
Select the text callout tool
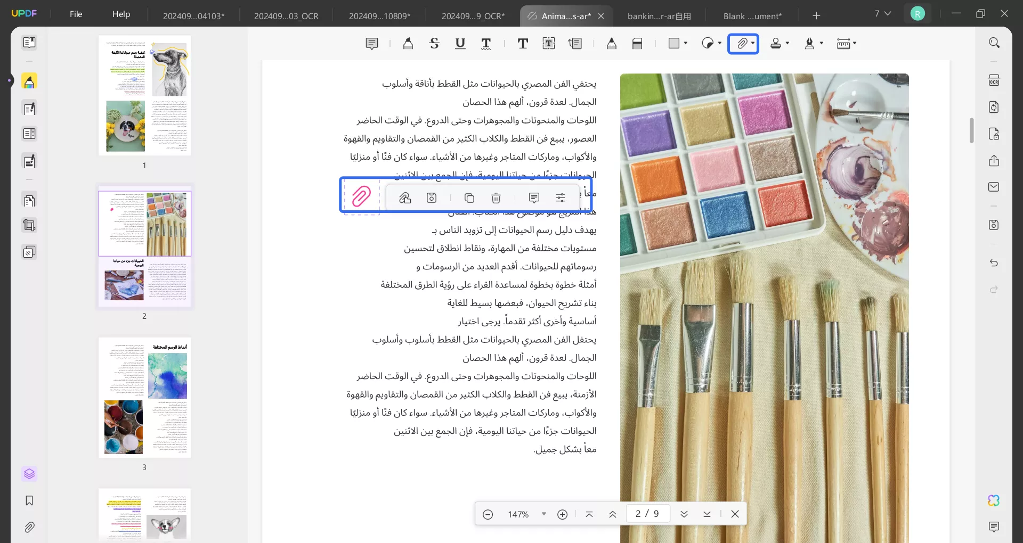tap(575, 44)
